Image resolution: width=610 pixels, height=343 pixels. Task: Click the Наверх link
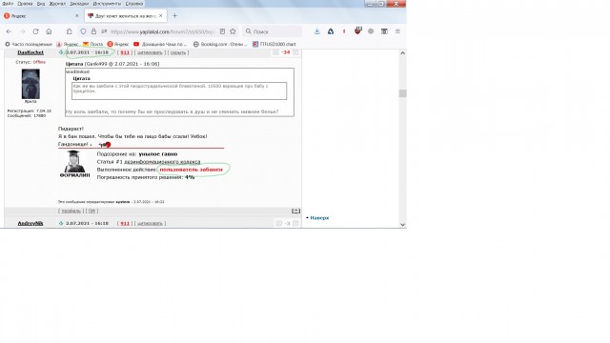[319, 218]
